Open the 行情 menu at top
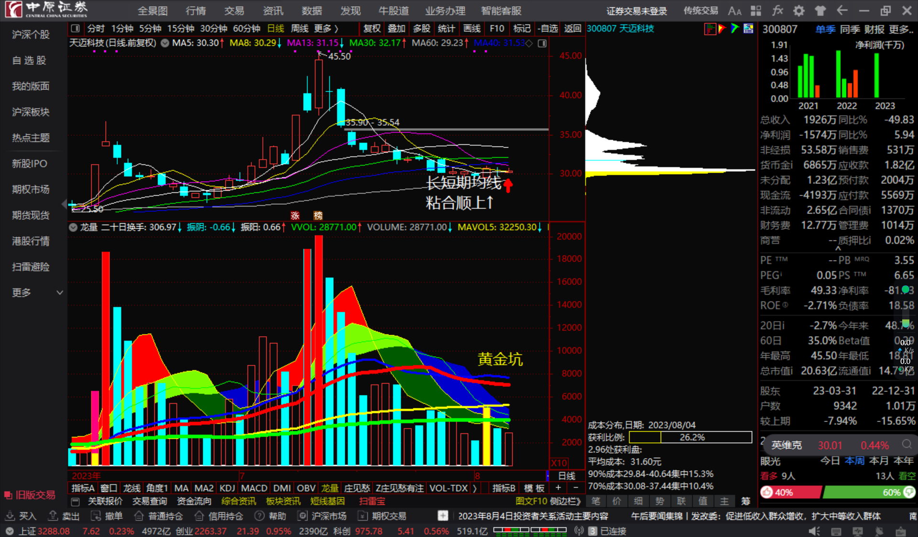 [x=196, y=11]
